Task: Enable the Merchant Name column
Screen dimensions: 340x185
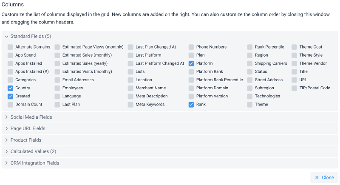Action: coord(130,88)
